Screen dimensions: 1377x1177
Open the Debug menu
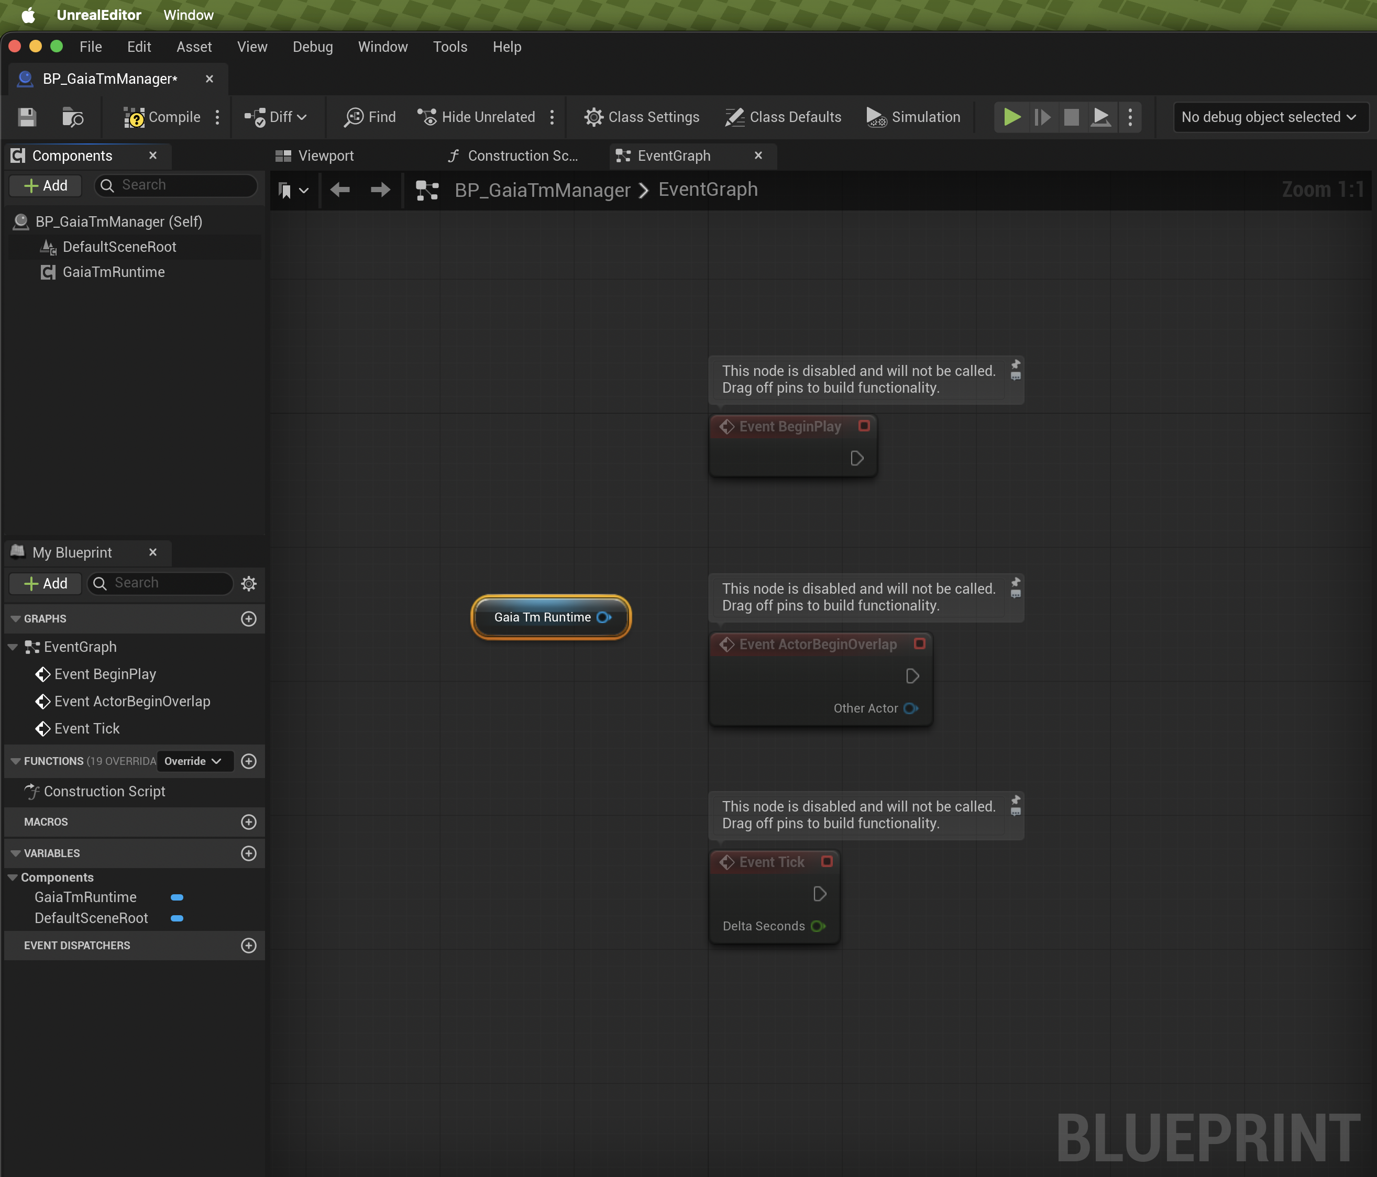click(x=312, y=47)
